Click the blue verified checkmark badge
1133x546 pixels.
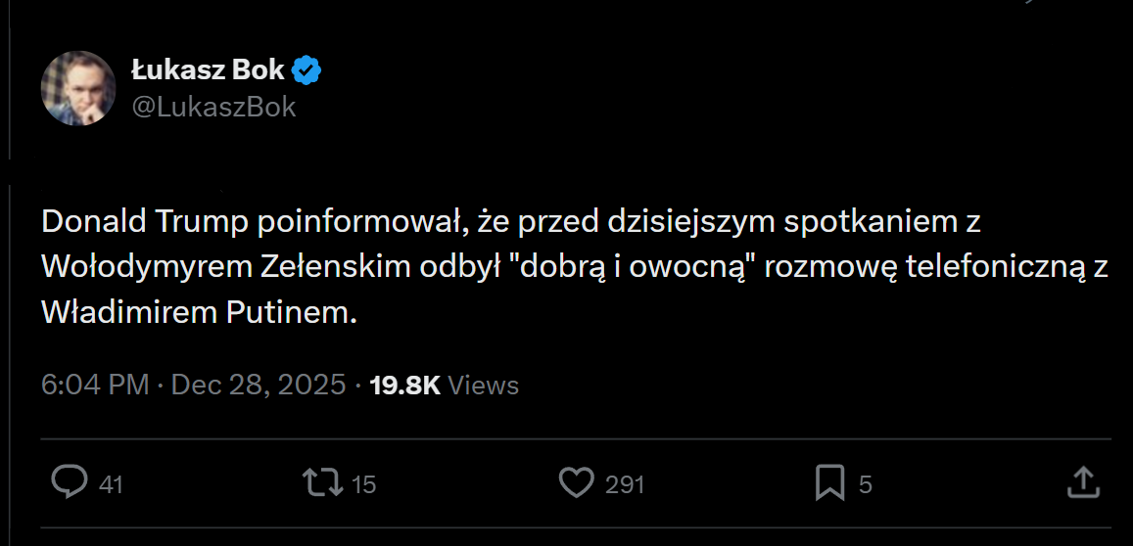pos(307,70)
